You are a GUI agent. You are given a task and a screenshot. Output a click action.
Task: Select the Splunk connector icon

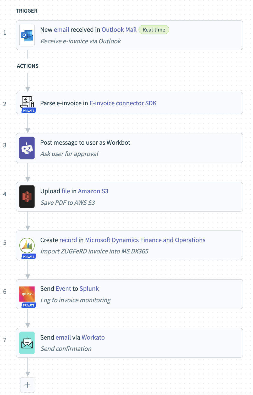27,294
